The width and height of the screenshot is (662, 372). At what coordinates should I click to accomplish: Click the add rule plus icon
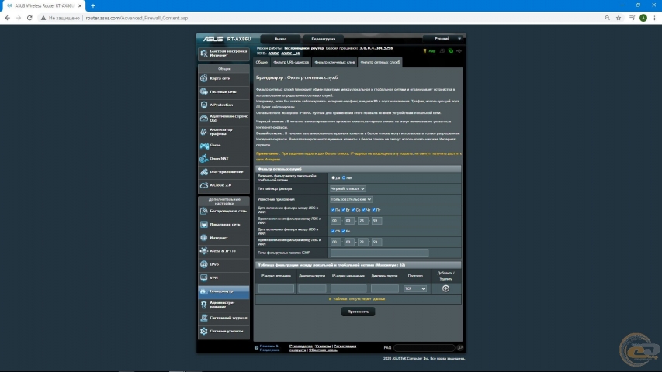tap(445, 288)
